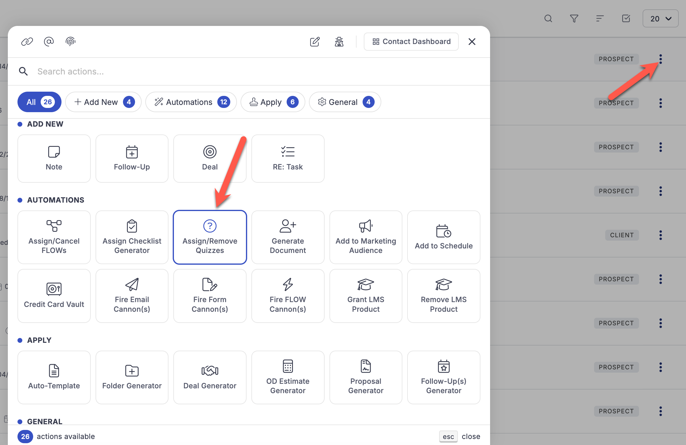Toggle the bulk select checkbox icon in background toolbar
The width and height of the screenshot is (686, 445).
click(626, 19)
